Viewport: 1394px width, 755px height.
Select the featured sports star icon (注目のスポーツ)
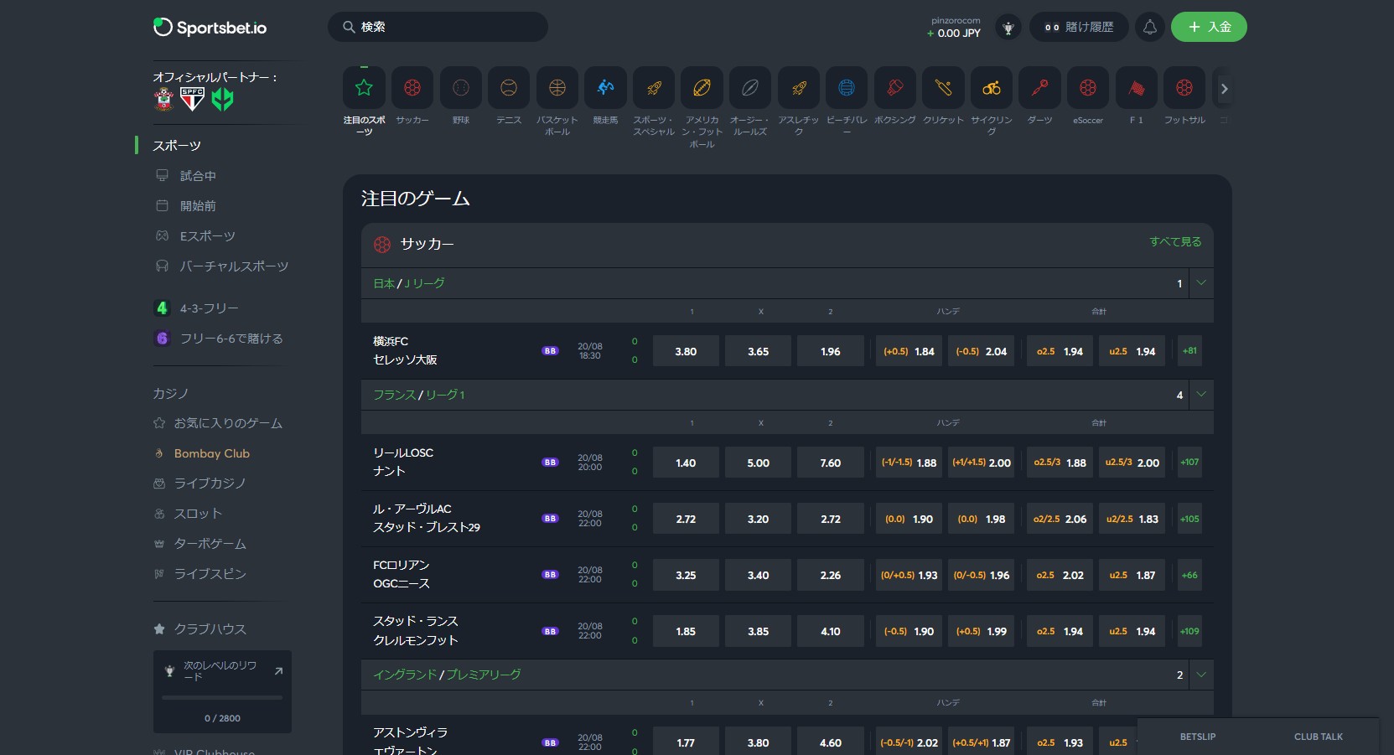click(364, 88)
